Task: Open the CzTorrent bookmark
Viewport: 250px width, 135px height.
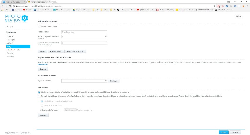Action: [42, 10]
